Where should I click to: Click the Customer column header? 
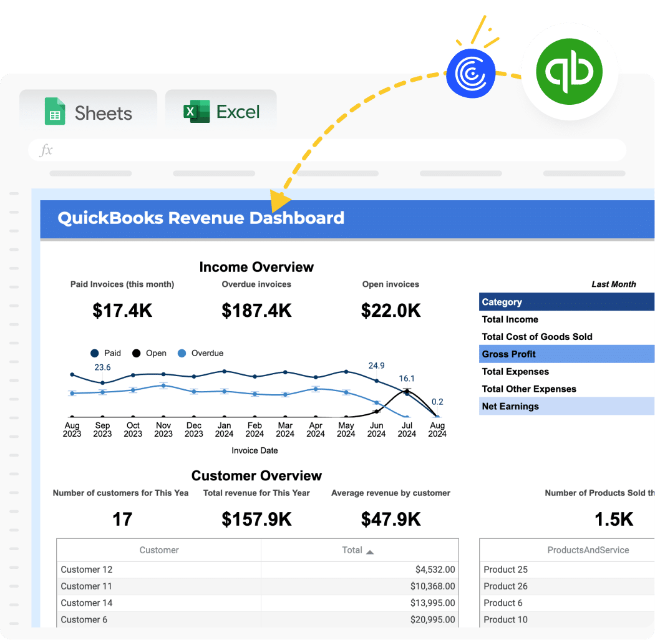coord(159,550)
